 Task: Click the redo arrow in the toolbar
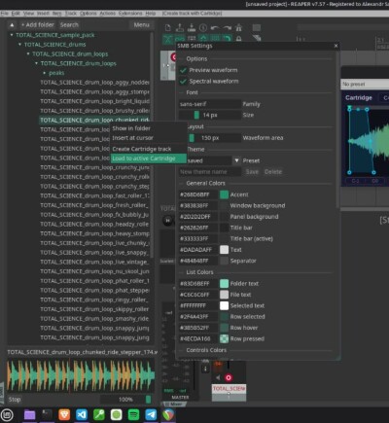(227, 28)
